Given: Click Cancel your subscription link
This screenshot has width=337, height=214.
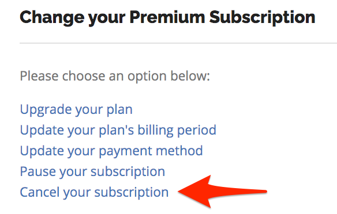Looking at the screenshot, I should pyautogui.click(x=94, y=192).
